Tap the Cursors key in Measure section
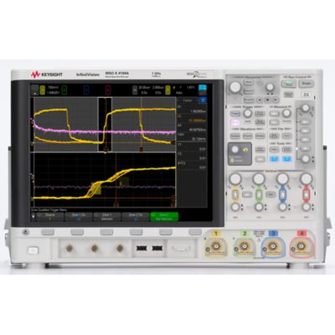Screen dimensions: 335x335 (275, 114)
